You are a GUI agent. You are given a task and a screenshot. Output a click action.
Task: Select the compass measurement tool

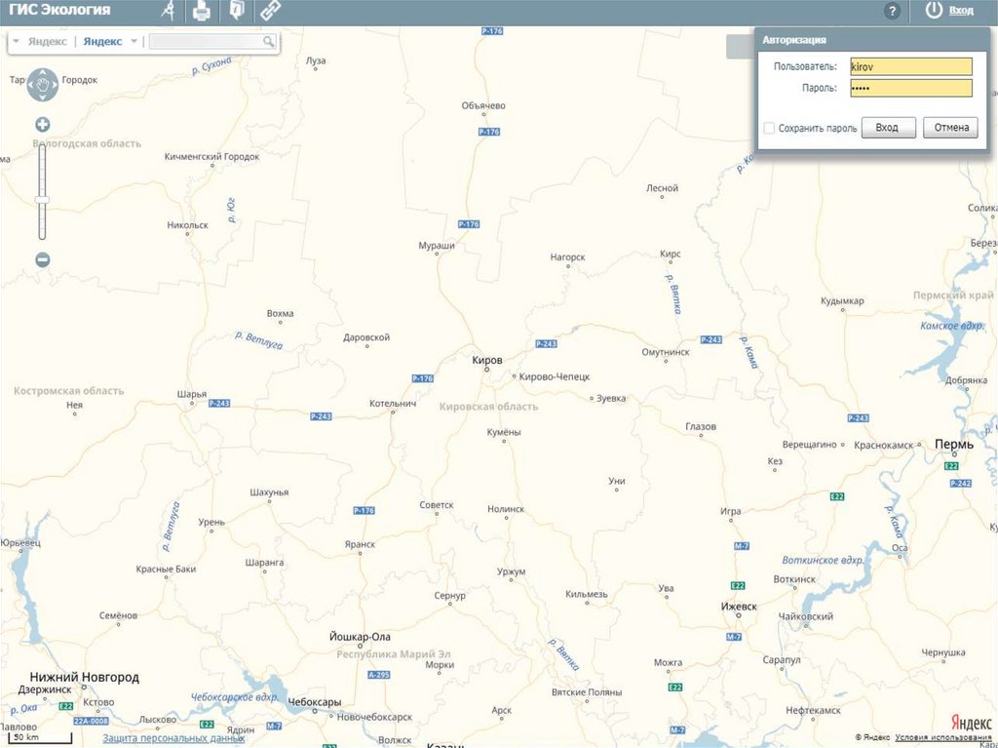[x=169, y=11]
